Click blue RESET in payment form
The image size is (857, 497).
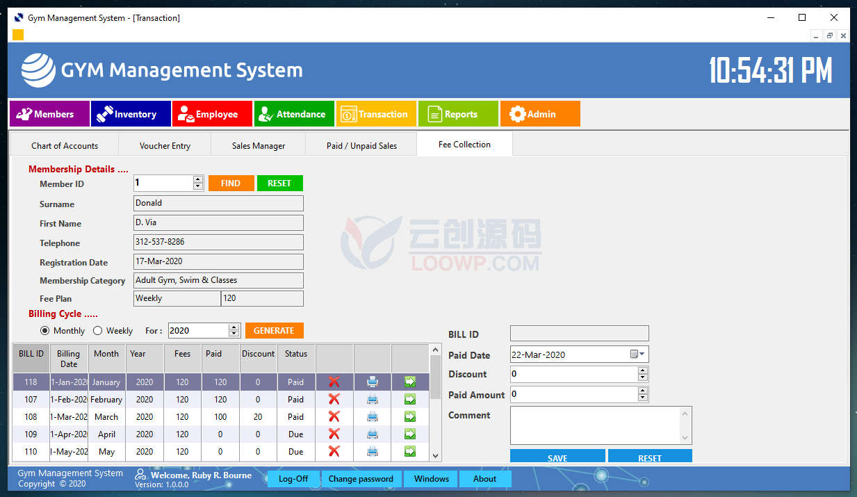coord(650,456)
